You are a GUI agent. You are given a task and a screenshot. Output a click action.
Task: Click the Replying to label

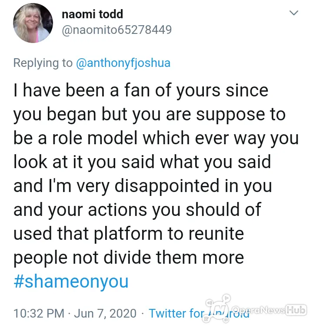[43, 63]
